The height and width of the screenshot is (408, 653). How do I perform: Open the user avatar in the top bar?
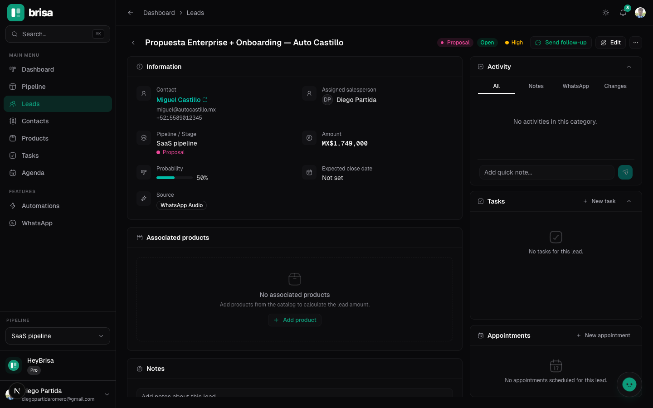point(640,13)
